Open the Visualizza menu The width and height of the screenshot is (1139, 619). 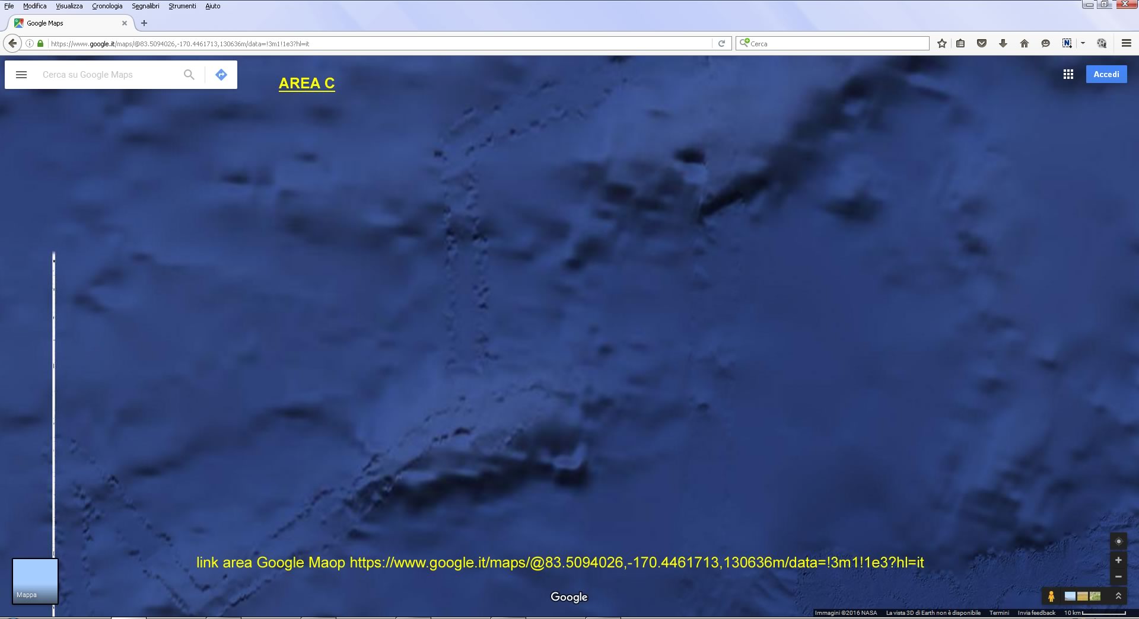pyautogui.click(x=69, y=6)
